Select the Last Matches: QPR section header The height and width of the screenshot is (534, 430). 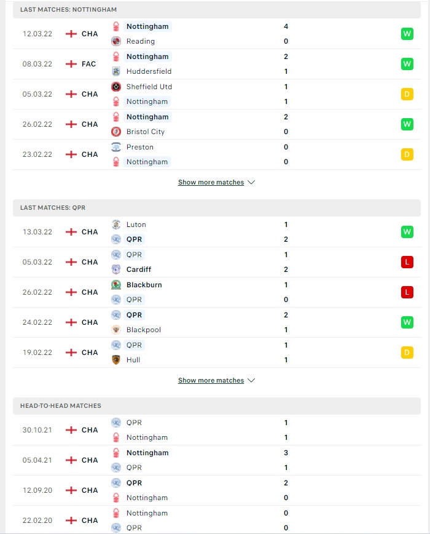[x=216, y=208]
